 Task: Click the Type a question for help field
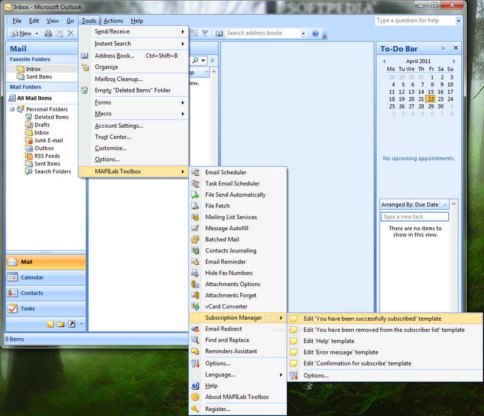pyautogui.click(x=415, y=21)
